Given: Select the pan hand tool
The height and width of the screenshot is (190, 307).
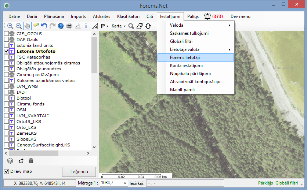Looking at the screenshot, I should 27,26.
